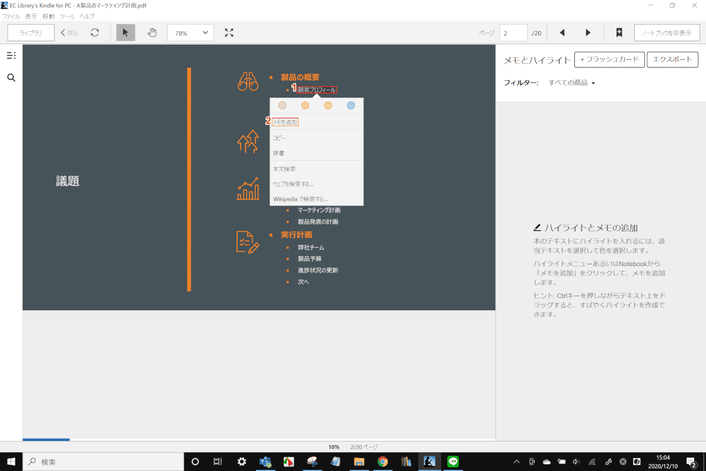
Task: Click the + フラッシュカード button
Action: (610, 59)
